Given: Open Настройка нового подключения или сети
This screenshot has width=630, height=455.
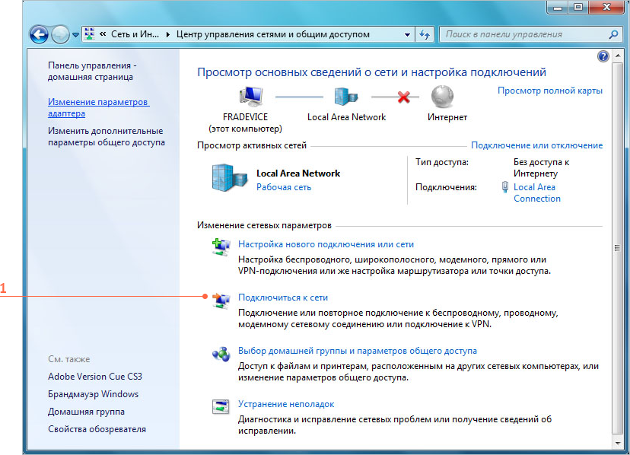Looking at the screenshot, I should coord(326,244).
